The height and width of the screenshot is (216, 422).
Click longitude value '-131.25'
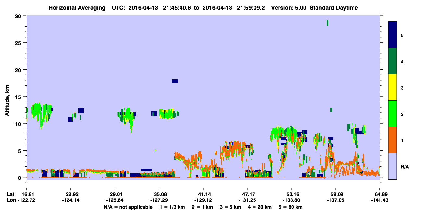pyautogui.click(x=247, y=200)
